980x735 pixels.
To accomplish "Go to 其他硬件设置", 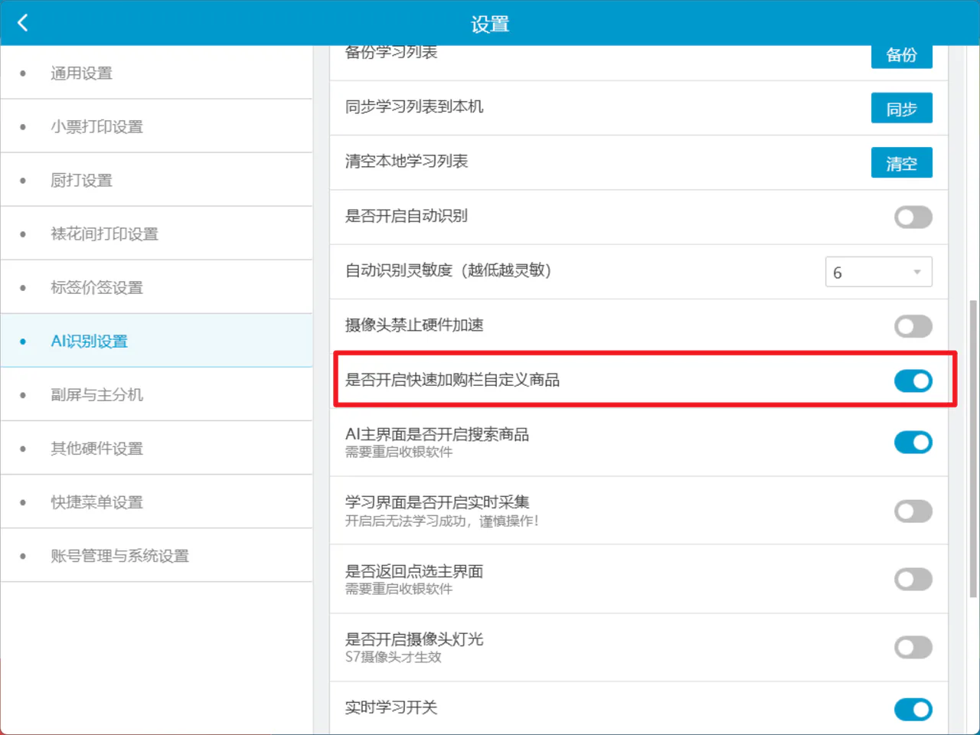I will click(156, 448).
